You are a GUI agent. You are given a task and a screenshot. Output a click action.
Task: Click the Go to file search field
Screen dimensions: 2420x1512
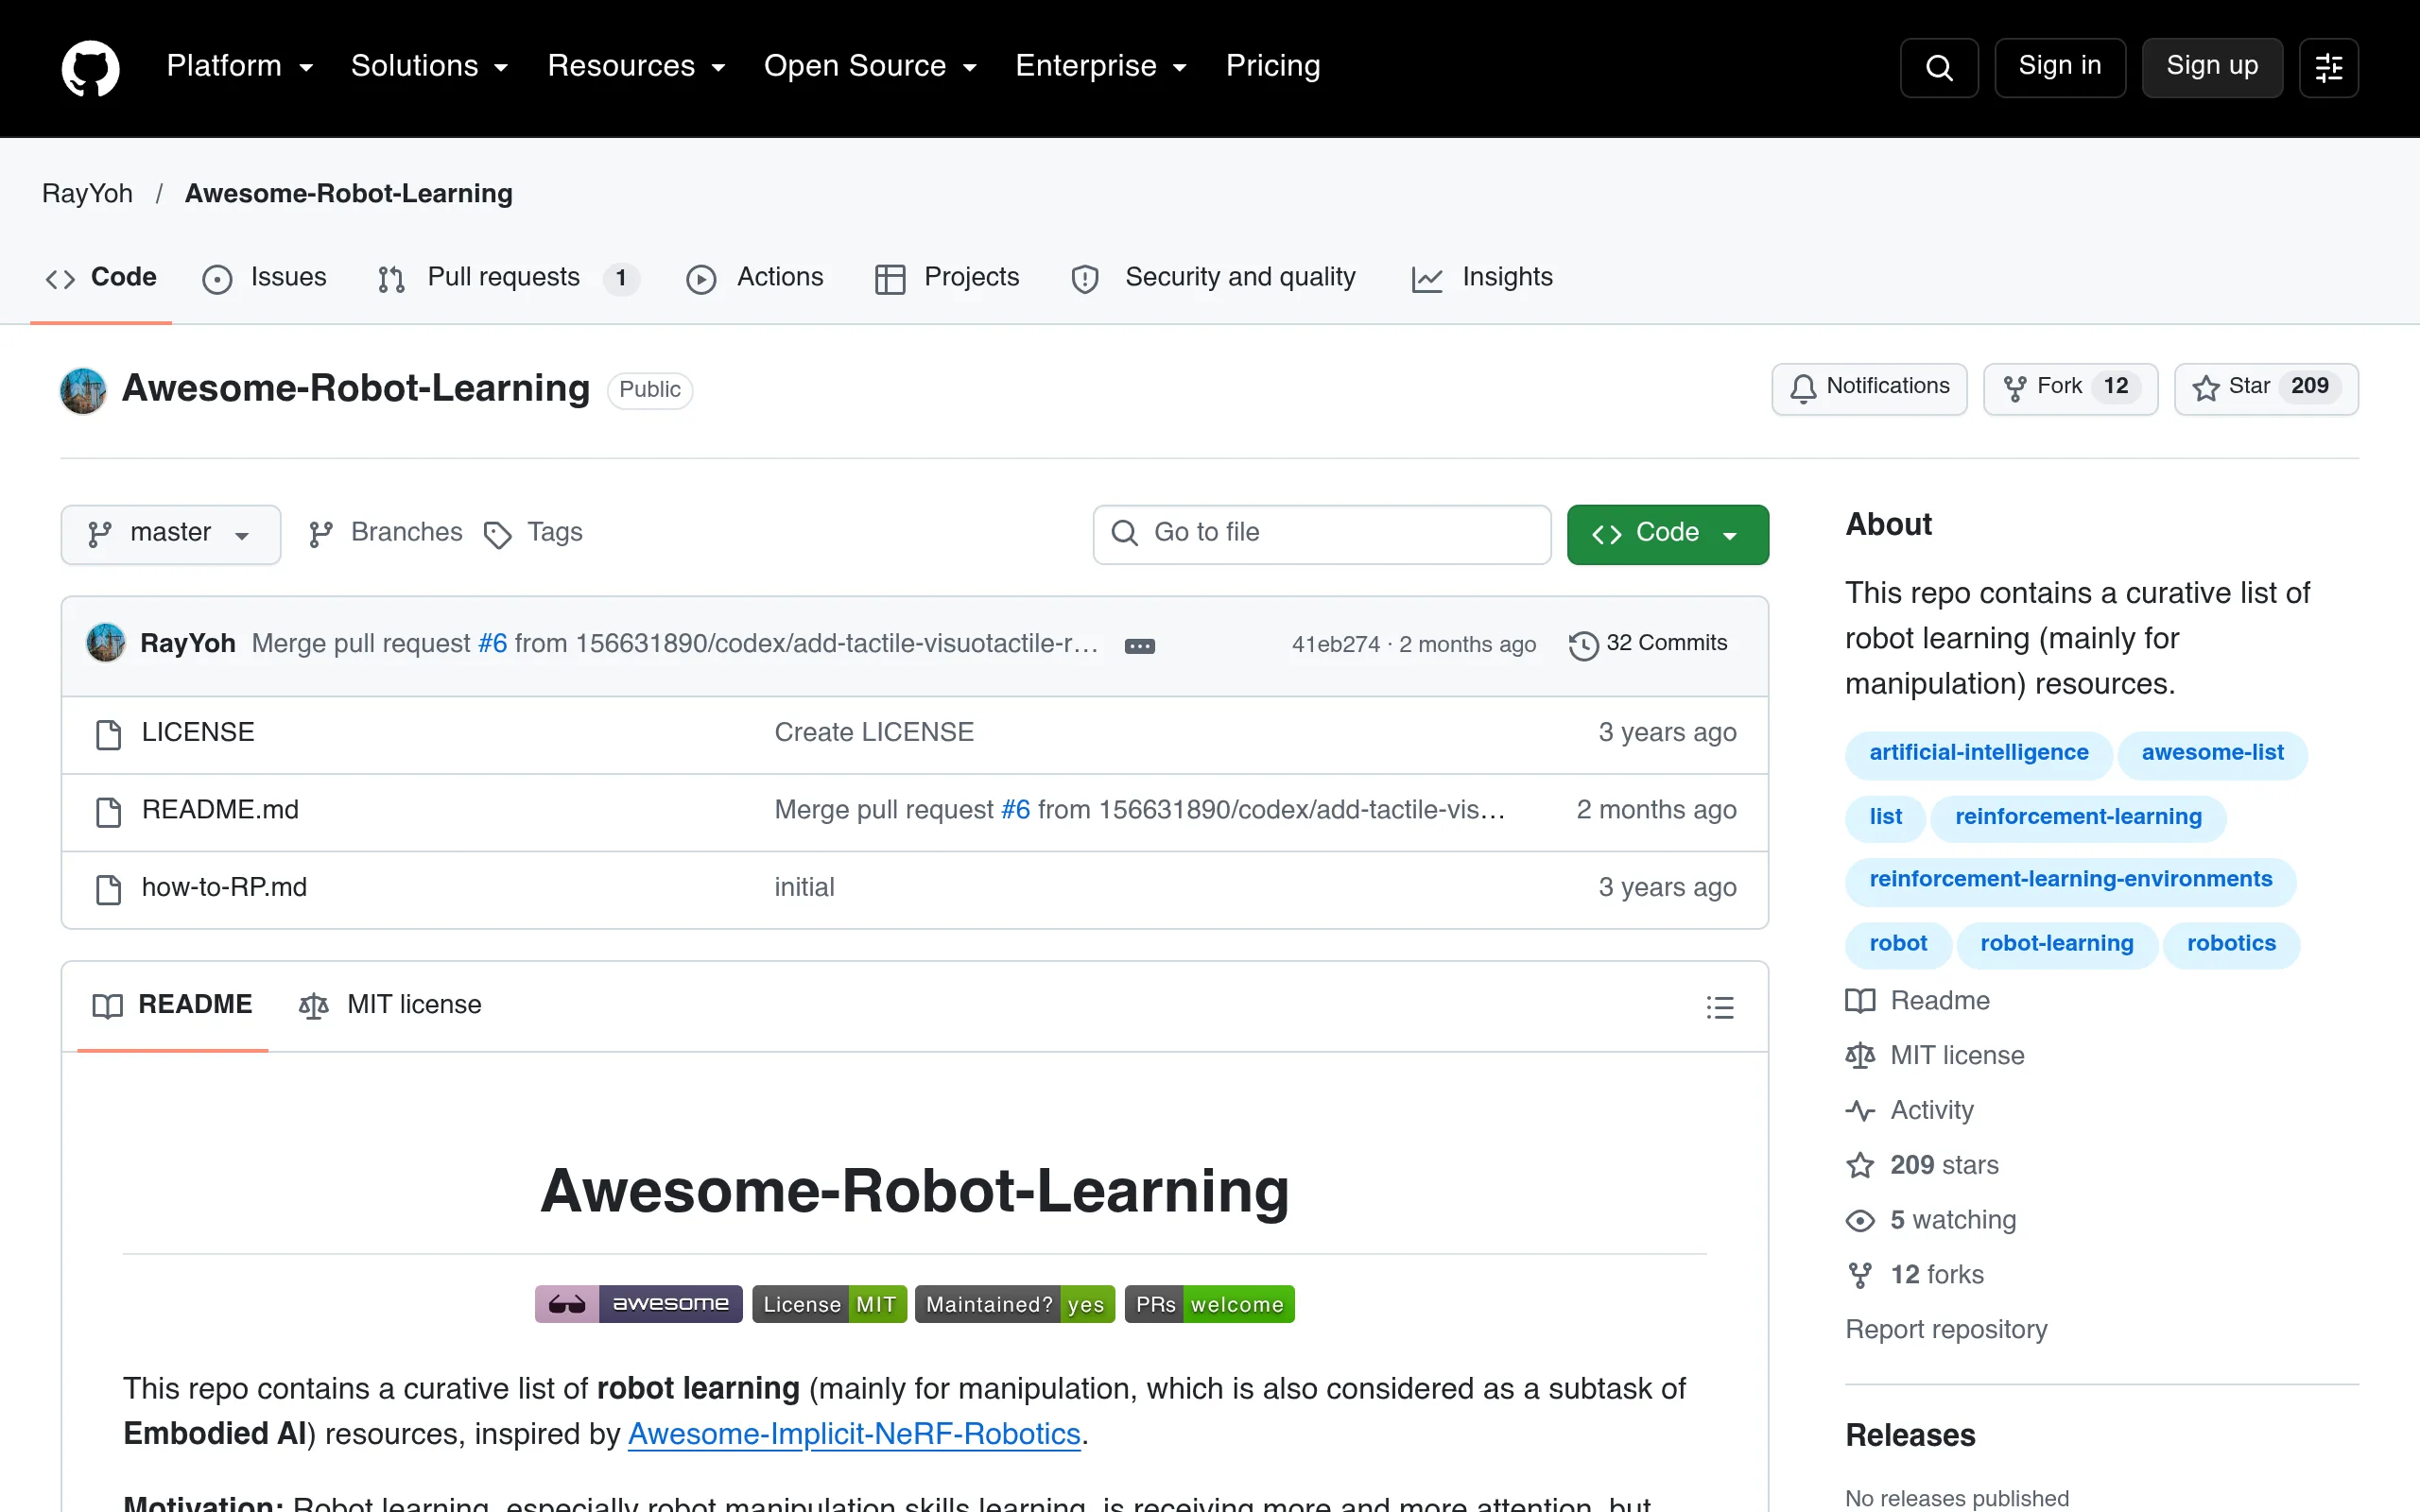point(1321,534)
